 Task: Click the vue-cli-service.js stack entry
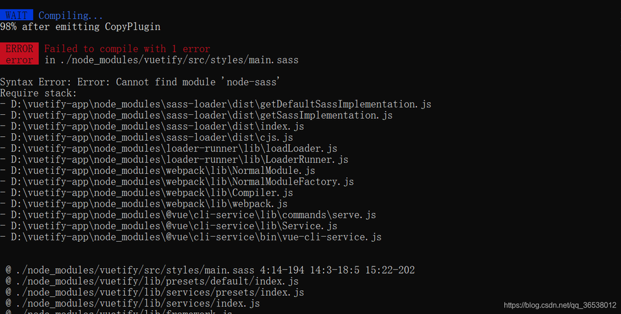196,237
